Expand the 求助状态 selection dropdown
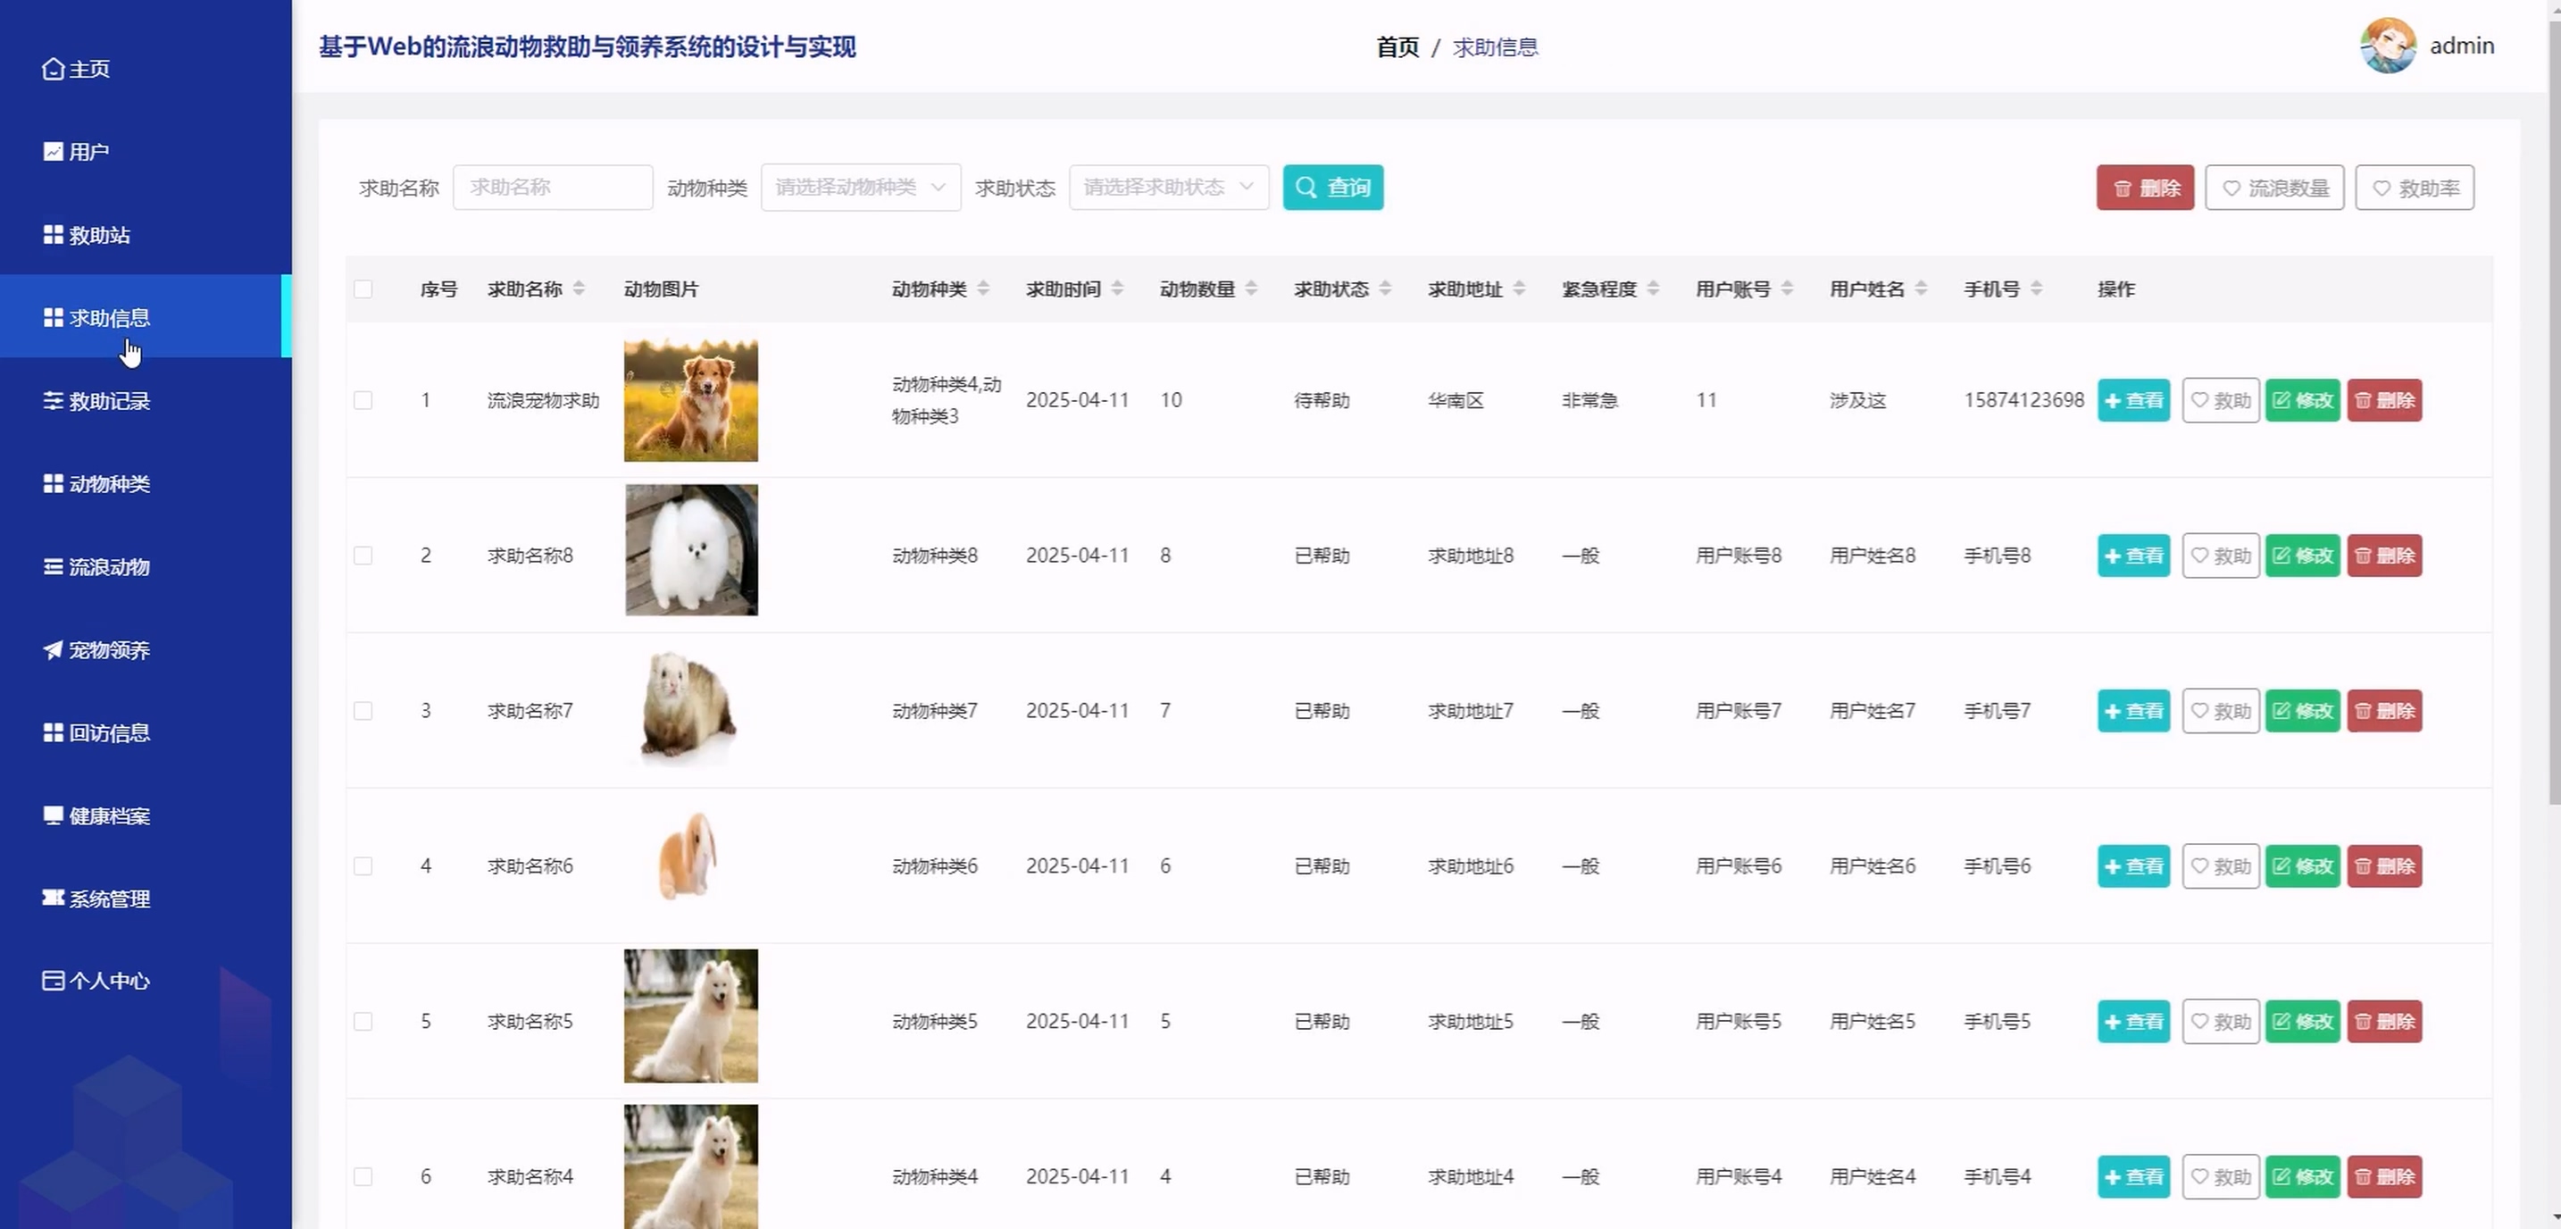The width and height of the screenshot is (2561, 1229). pyautogui.click(x=1168, y=187)
